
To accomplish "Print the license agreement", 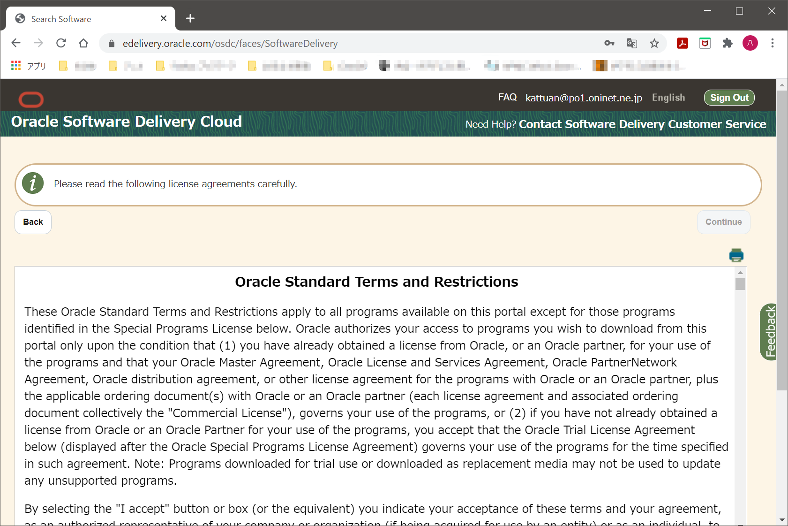I will pos(736,255).
